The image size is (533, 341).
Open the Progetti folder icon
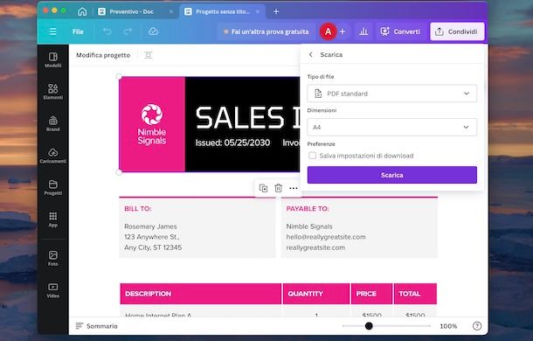pyautogui.click(x=53, y=187)
